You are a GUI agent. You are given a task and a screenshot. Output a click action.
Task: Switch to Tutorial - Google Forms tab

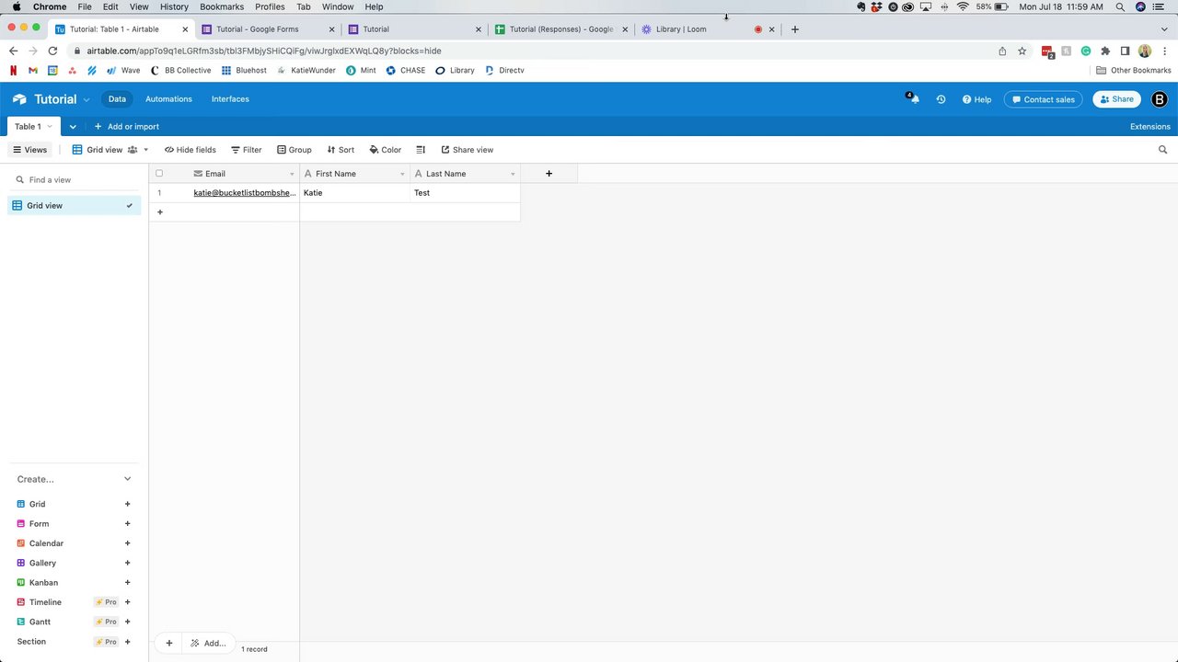pos(267,29)
